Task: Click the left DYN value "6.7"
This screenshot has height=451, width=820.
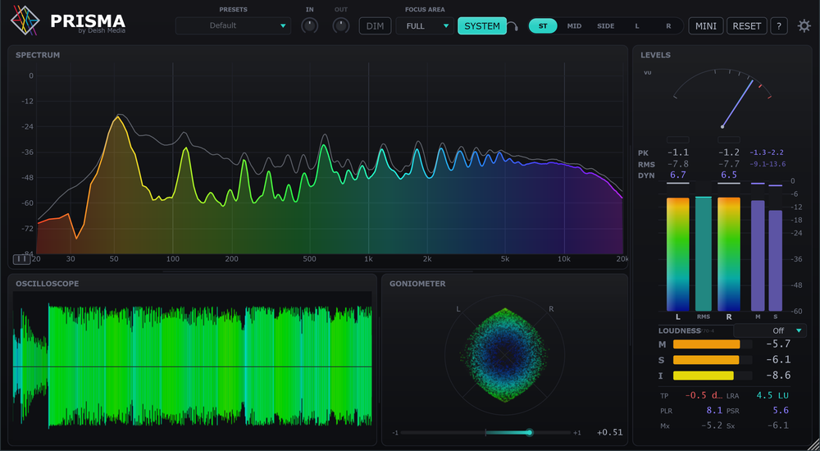Action: pos(678,175)
